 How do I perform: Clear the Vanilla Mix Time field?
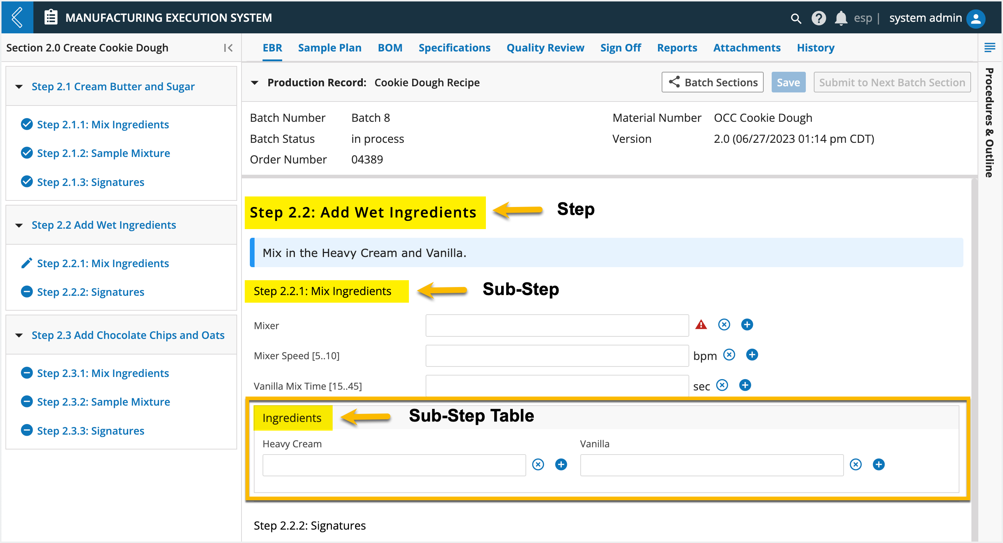click(722, 385)
